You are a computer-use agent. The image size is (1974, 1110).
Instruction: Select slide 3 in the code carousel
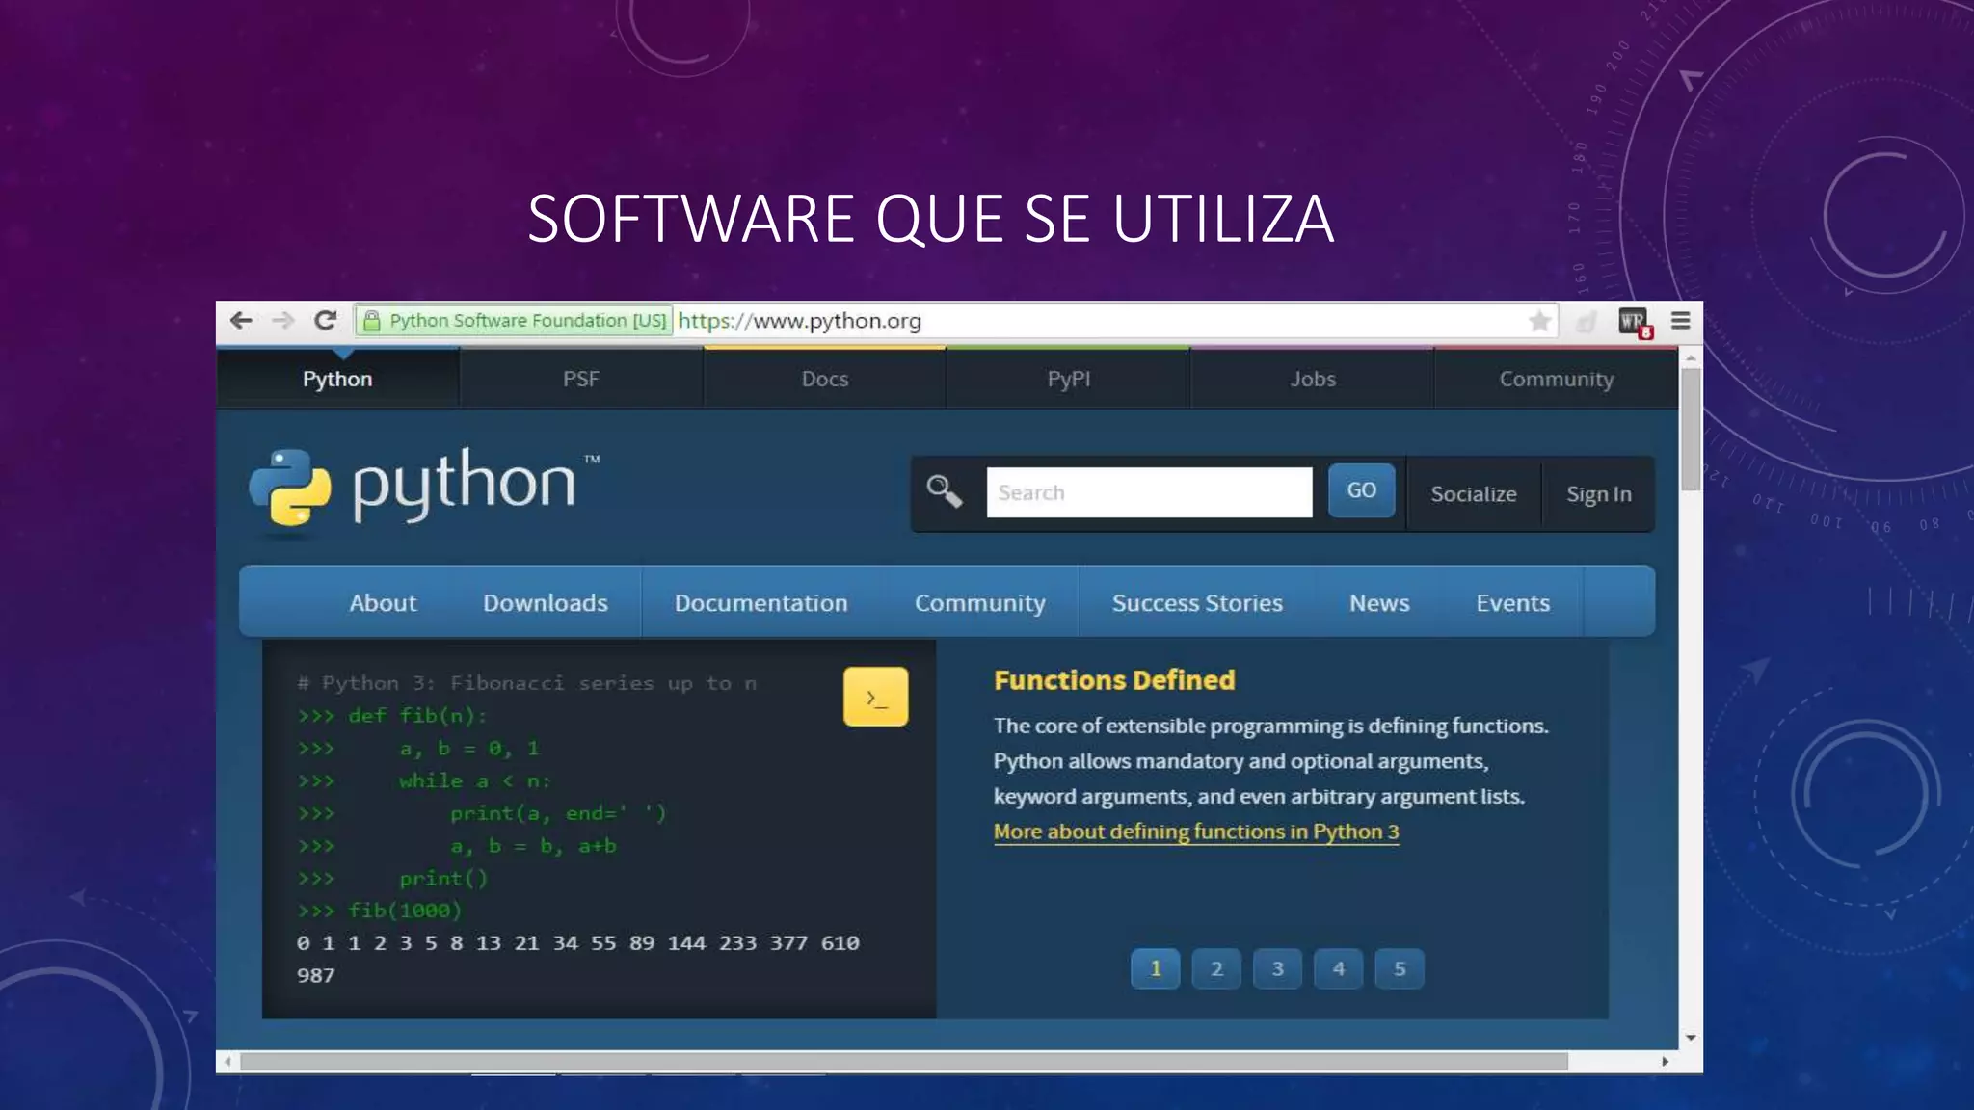1277,968
